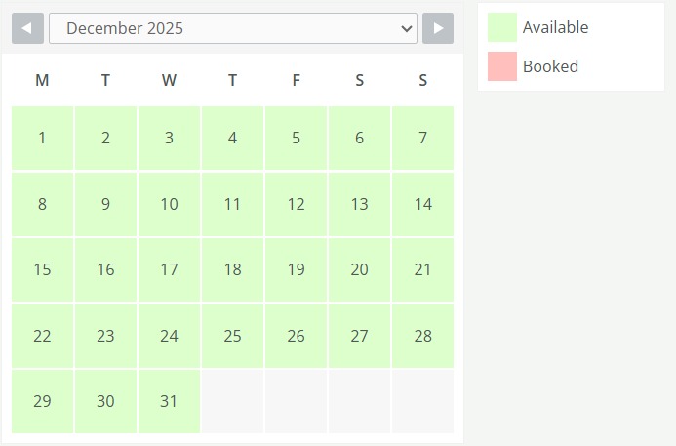Image resolution: width=676 pixels, height=446 pixels.
Task: Pick December 31, the last day
Action: pyautogui.click(x=169, y=401)
